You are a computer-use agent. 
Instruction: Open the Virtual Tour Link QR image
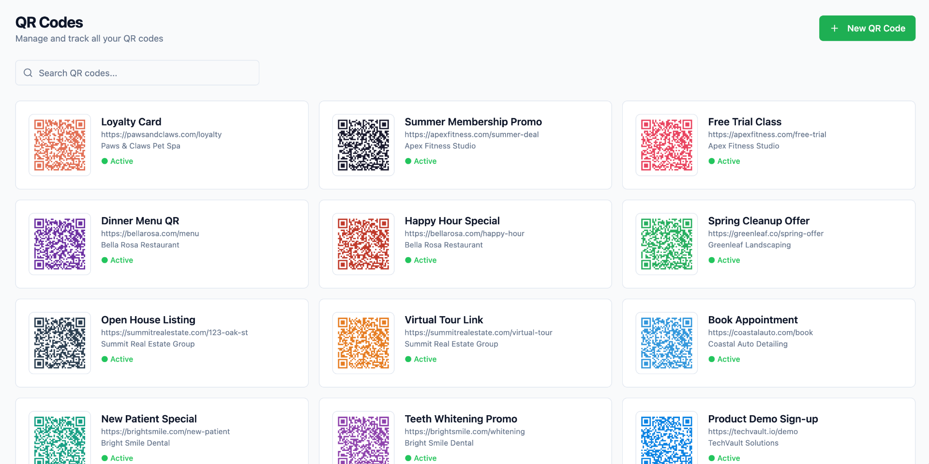[363, 343]
